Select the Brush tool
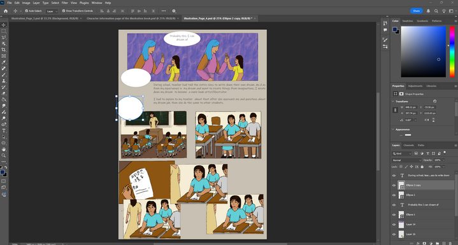This screenshot has width=458, height=245. pyautogui.click(x=4, y=75)
